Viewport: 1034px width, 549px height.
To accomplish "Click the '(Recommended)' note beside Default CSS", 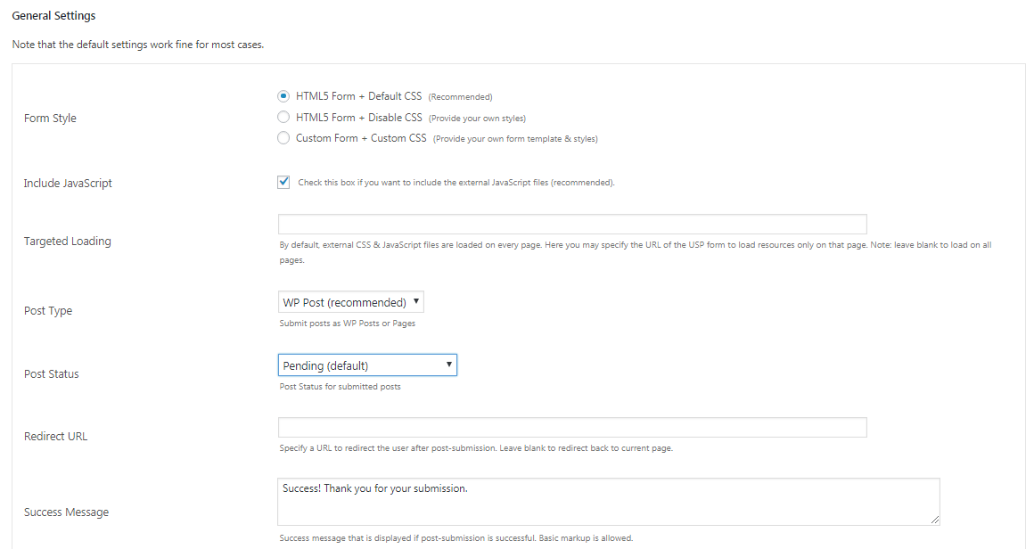I will pos(460,97).
